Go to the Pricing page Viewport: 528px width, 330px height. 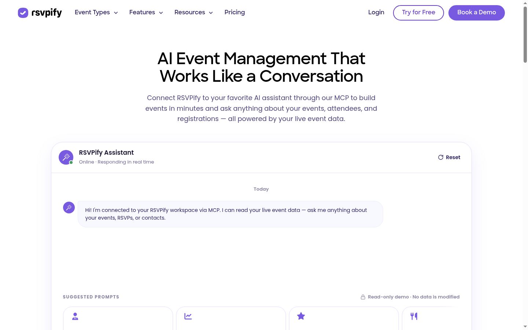pos(235,12)
